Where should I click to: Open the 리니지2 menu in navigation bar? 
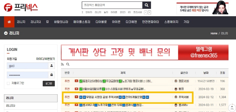click(36, 22)
